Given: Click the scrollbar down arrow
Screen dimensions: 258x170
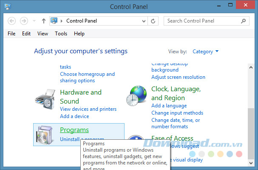Looking at the screenshot, I should (x=251, y=163).
